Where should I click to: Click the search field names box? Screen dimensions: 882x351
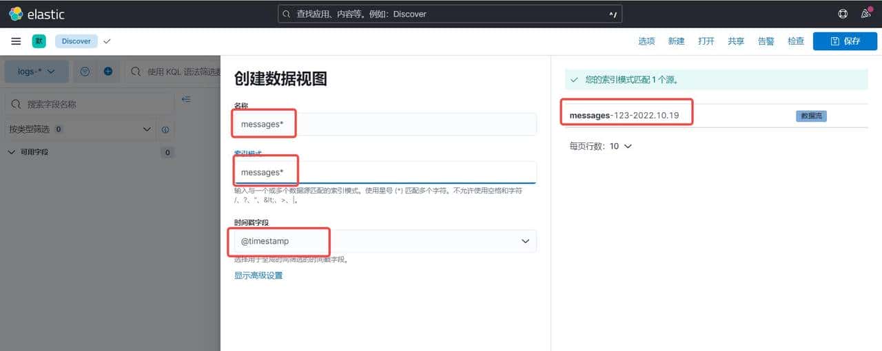tap(90, 104)
